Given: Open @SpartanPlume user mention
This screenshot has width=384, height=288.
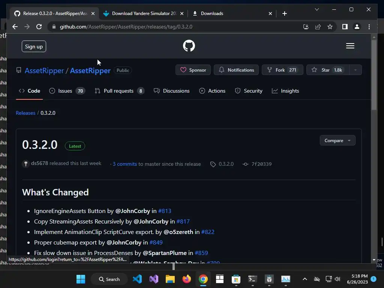Looking at the screenshot, I should point(165,253).
